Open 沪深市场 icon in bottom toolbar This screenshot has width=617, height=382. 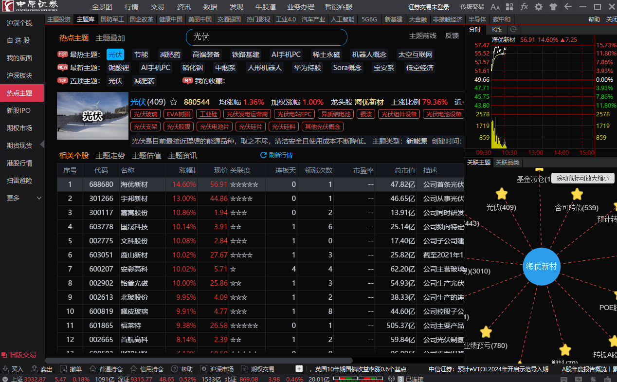[204, 369]
